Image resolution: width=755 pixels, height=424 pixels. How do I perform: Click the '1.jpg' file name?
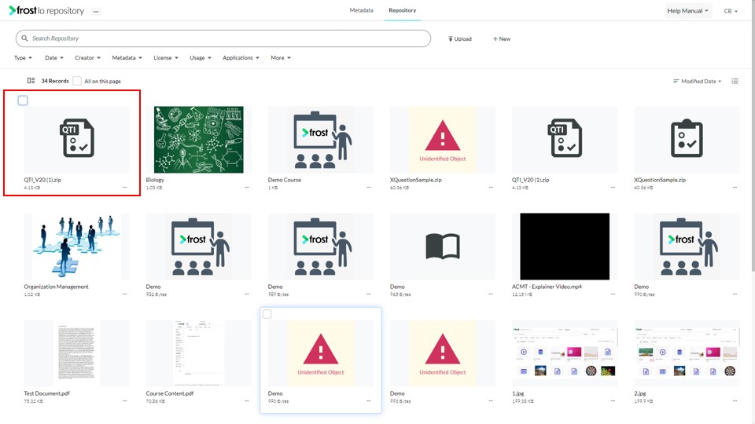(x=517, y=393)
